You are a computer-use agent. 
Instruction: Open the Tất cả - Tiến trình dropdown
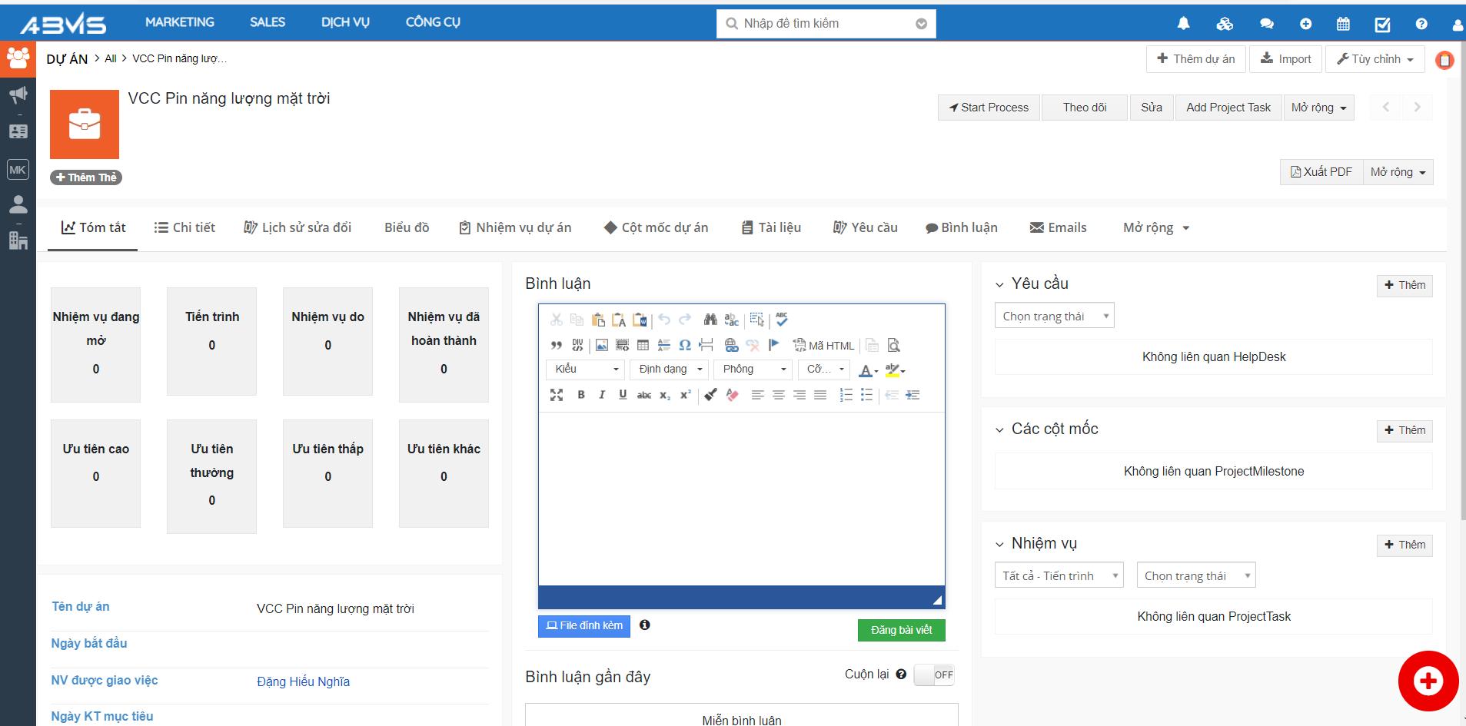click(1058, 575)
